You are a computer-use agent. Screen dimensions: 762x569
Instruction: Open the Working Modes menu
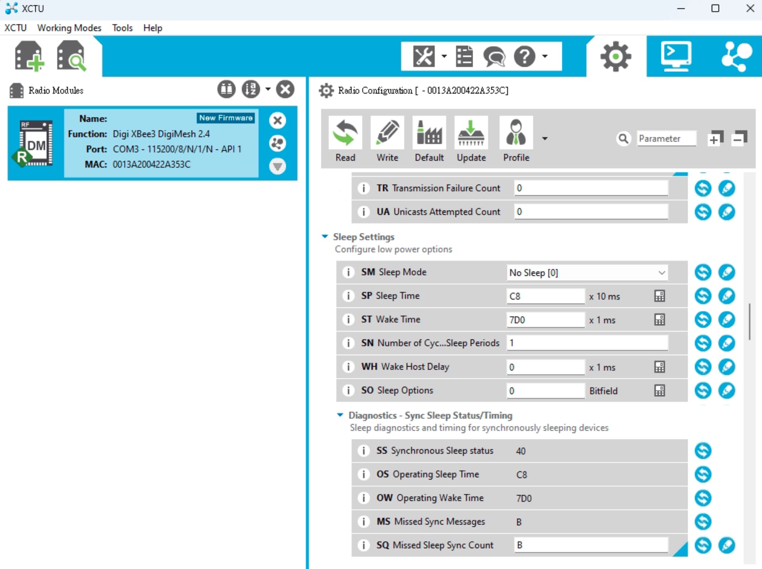[x=69, y=28]
